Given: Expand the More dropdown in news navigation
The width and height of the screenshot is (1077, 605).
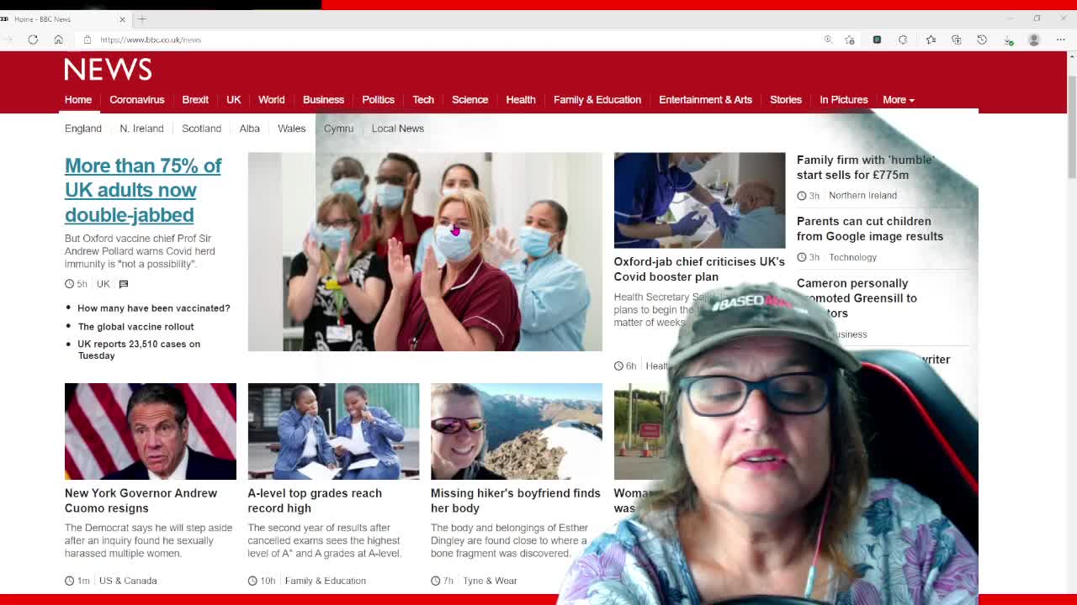Looking at the screenshot, I should 898,100.
